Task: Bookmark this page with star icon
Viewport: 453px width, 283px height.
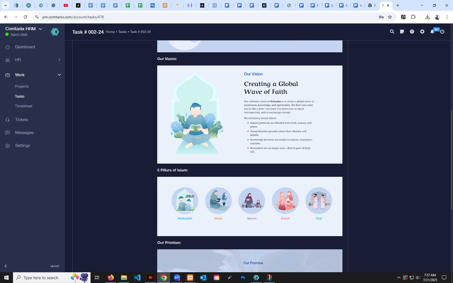Action: [x=390, y=17]
